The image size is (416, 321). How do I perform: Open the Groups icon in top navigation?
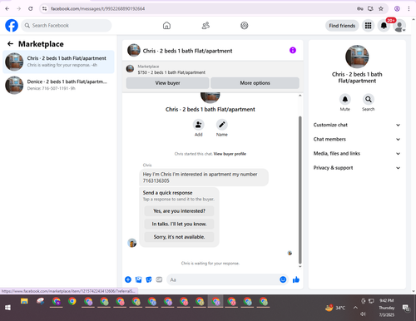[245, 26]
